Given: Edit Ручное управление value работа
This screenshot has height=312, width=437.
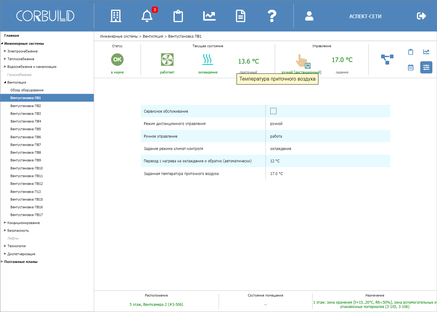Looking at the screenshot, I should [x=276, y=136].
